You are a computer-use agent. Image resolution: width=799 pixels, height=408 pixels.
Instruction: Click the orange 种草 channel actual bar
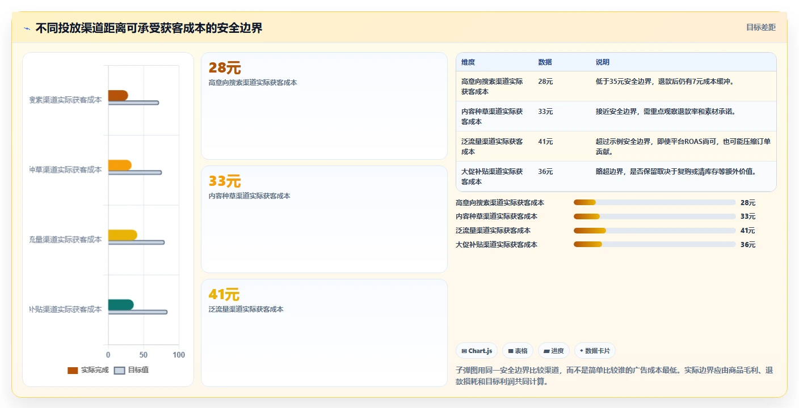(x=120, y=165)
